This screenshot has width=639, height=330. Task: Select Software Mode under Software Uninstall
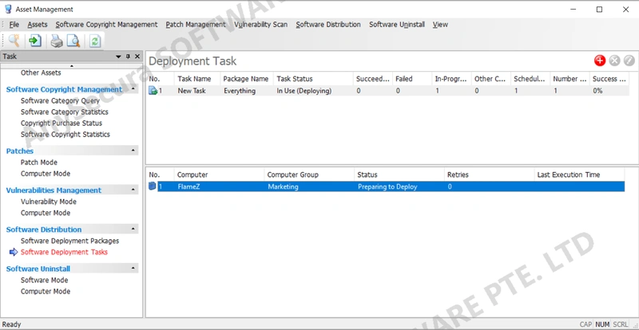pos(45,281)
